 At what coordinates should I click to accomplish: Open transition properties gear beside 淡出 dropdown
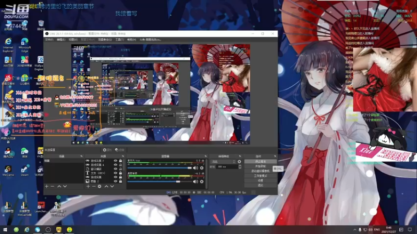239,162
